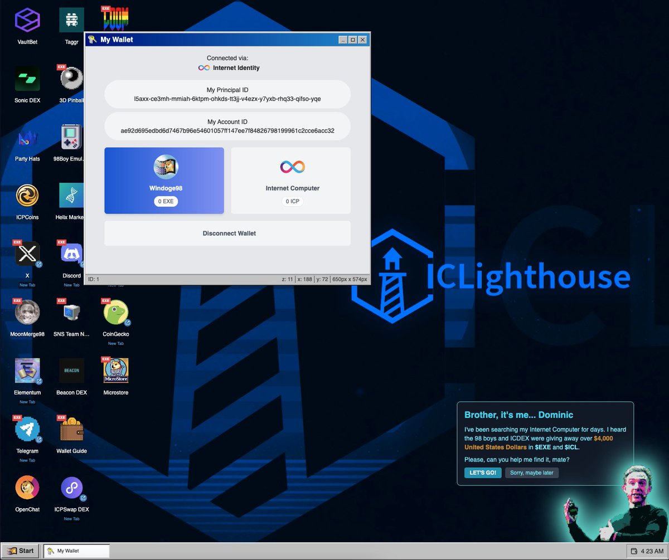
Task: Click the Disconnect Wallet button
Action: (227, 233)
